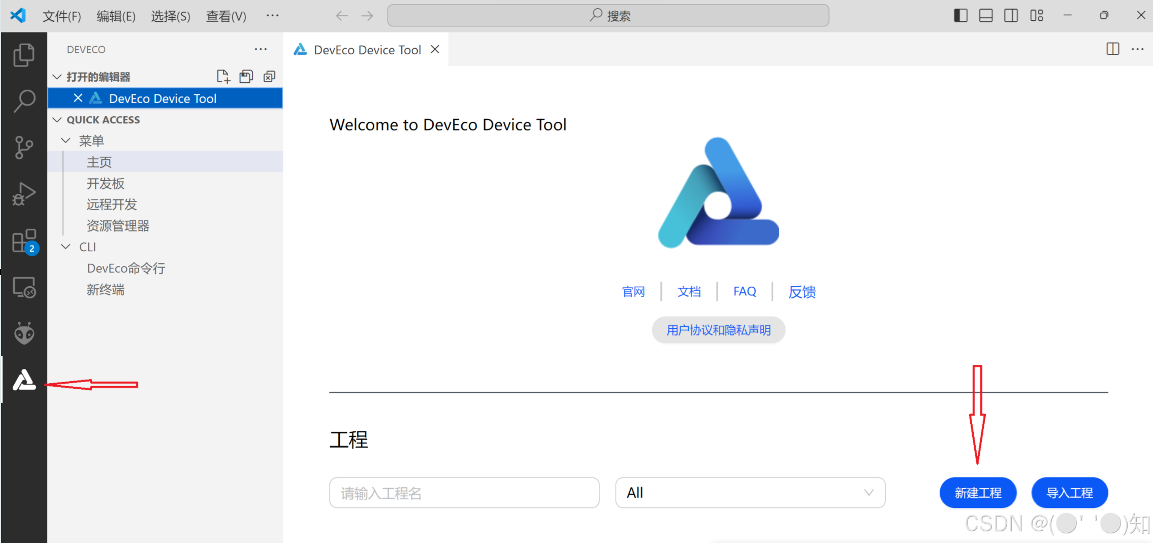Open the 文档 link
The width and height of the screenshot is (1153, 543).
(x=689, y=292)
